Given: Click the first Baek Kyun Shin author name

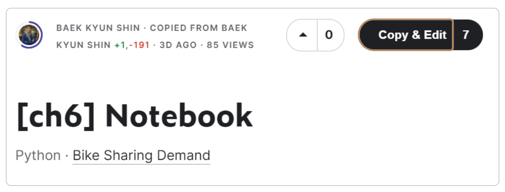Looking at the screenshot, I should (x=98, y=28).
